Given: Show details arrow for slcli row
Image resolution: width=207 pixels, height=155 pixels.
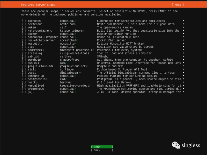Looking at the screenshot, I should click(x=183, y=69).
